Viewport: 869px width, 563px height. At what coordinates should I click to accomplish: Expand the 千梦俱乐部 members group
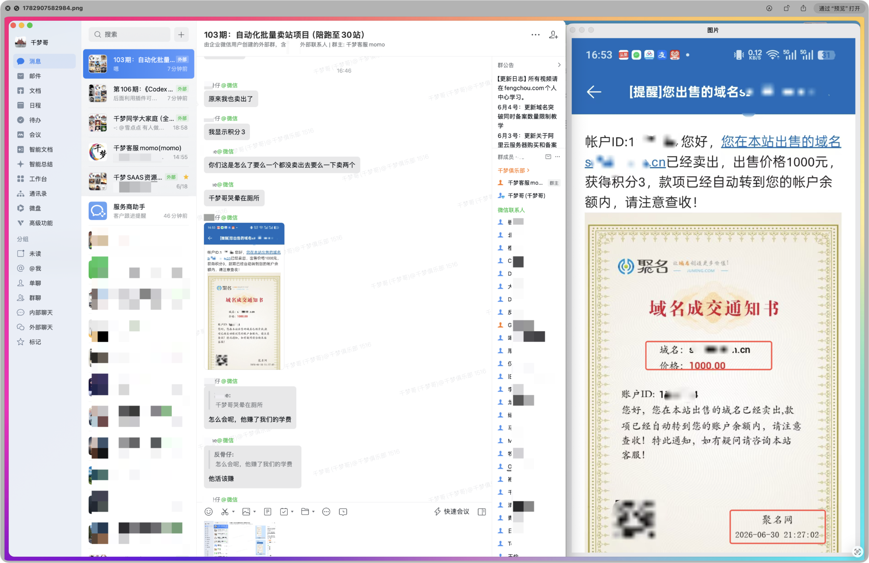513,170
